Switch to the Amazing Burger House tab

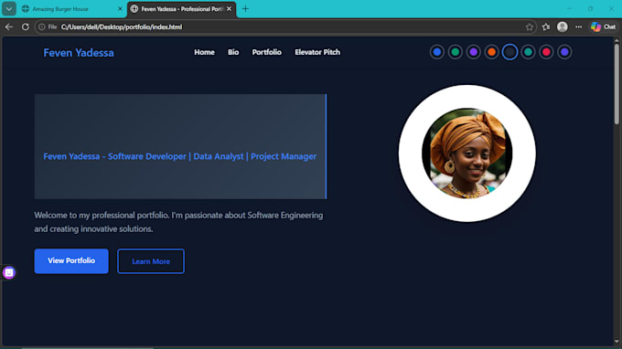pyautogui.click(x=71, y=9)
